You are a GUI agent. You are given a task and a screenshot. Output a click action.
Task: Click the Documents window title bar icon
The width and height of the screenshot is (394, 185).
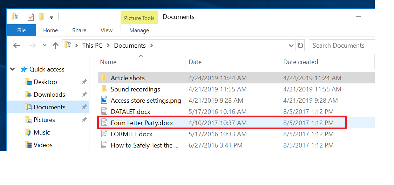click(x=15, y=17)
